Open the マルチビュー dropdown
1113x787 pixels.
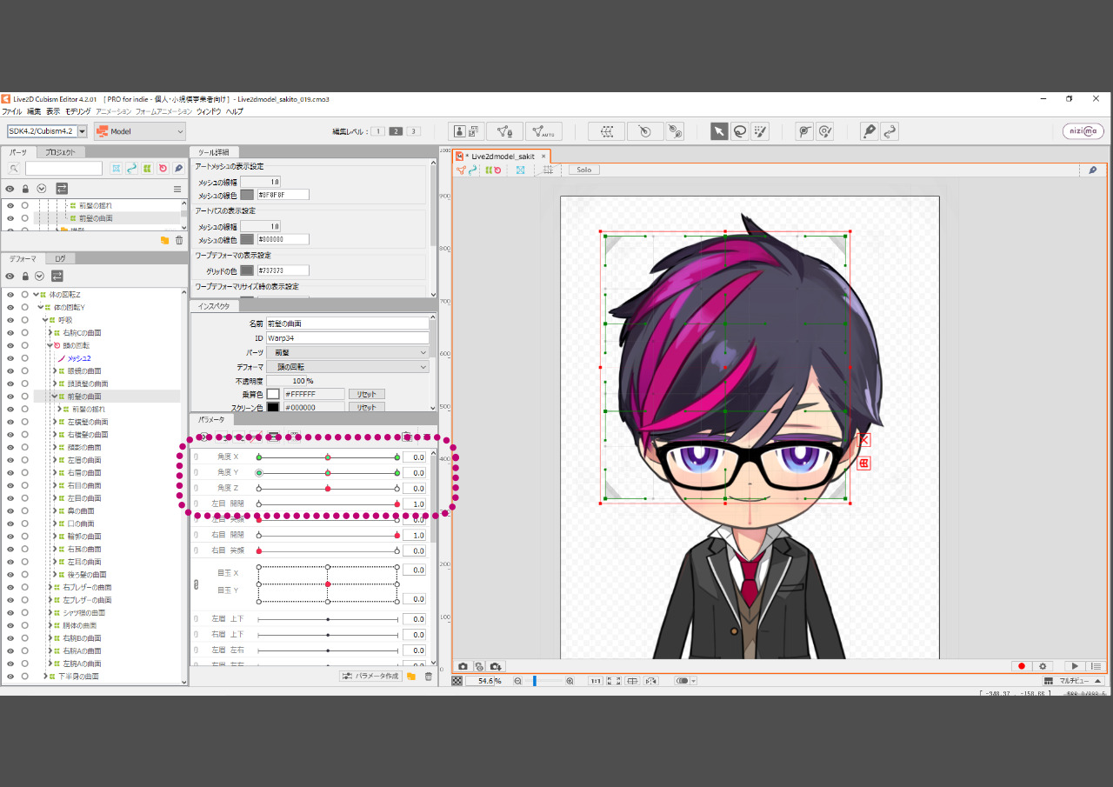pyautogui.click(x=1074, y=681)
